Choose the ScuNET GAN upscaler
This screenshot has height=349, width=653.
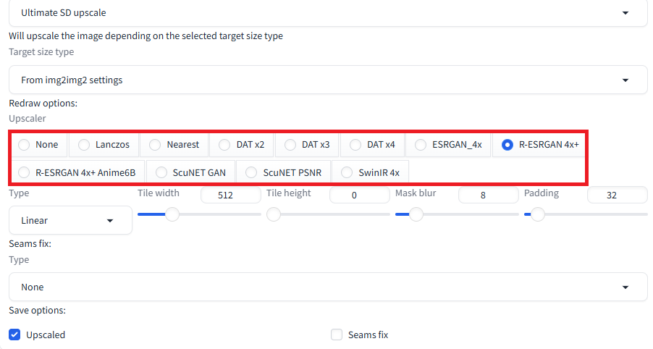[161, 172]
